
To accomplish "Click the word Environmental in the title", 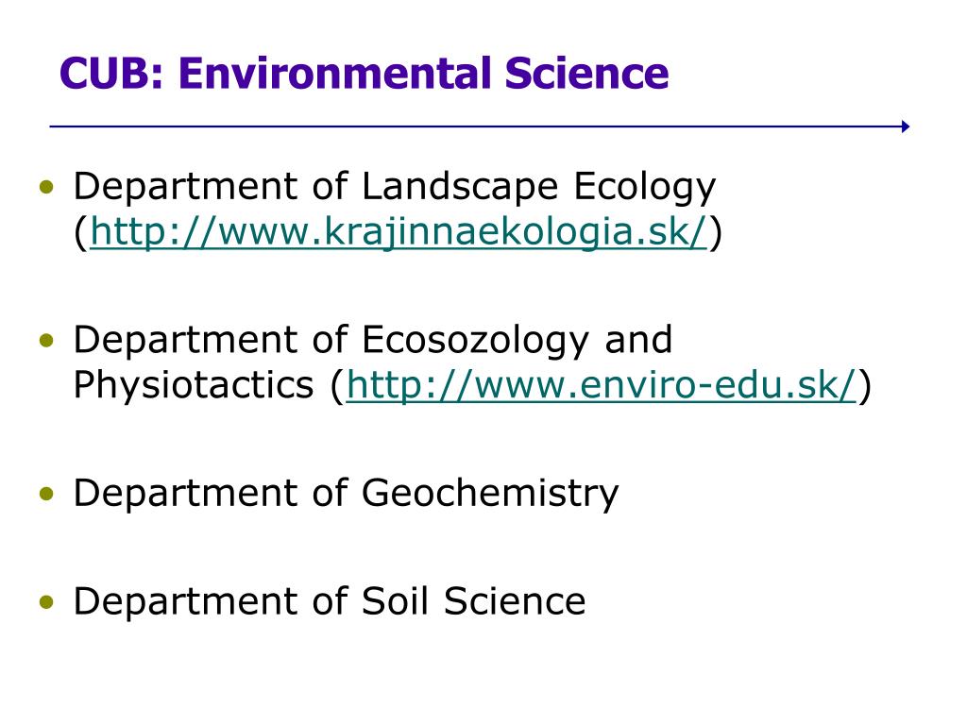I will pos(334,74).
